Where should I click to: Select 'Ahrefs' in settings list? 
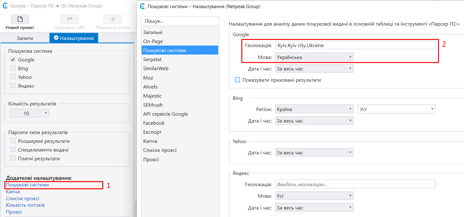click(x=180, y=87)
